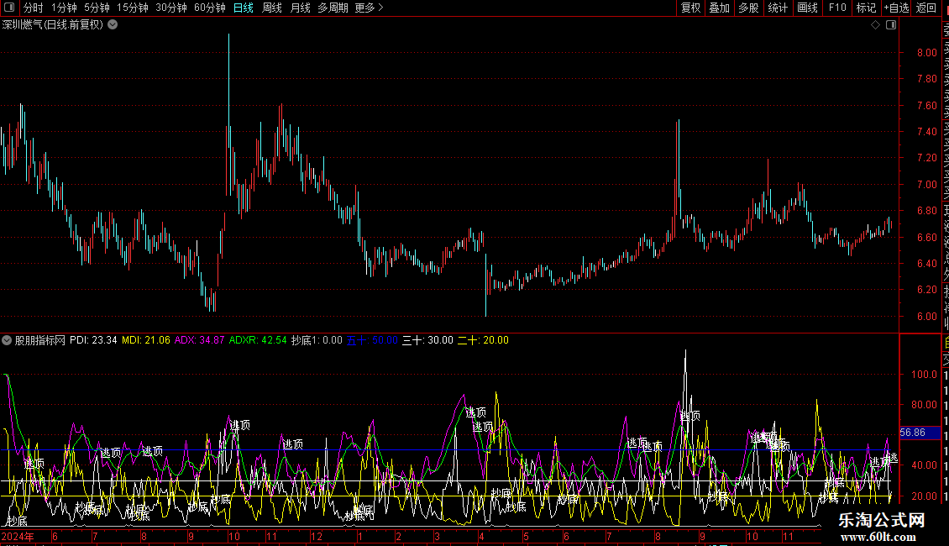Click the diamond icon in chart header
The width and height of the screenshot is (949, 546).
coord(875,25)
